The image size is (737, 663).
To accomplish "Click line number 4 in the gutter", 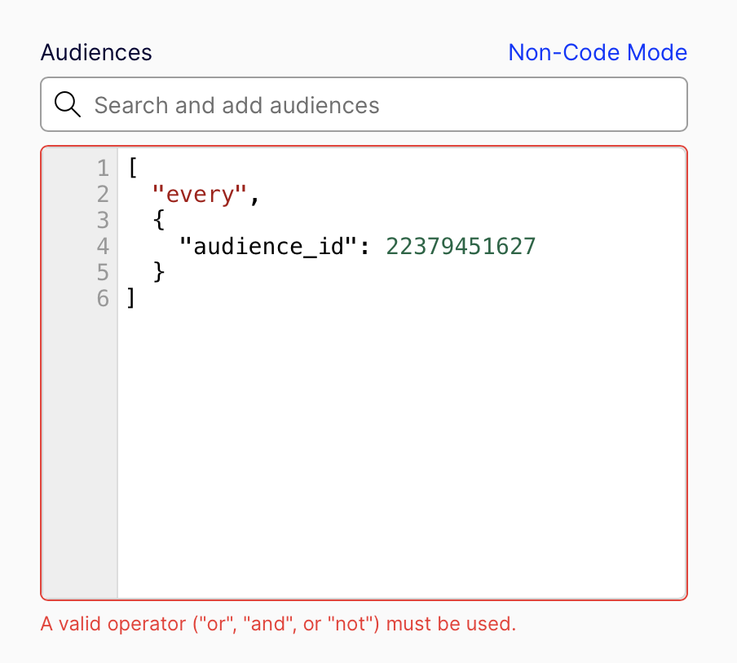I will 103,246.
